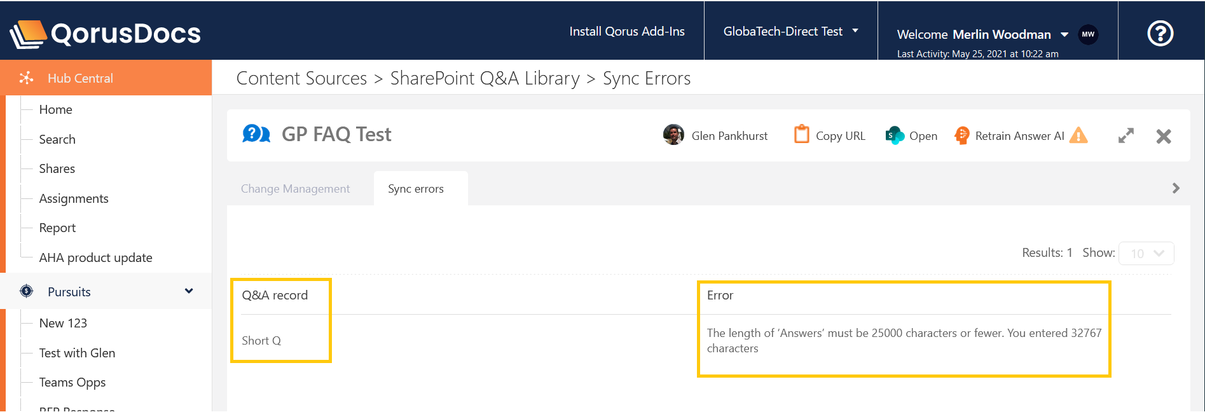Viewport: 1205px width, 412px height.
Task: Click the help question mark icon
Action: 1160,33
